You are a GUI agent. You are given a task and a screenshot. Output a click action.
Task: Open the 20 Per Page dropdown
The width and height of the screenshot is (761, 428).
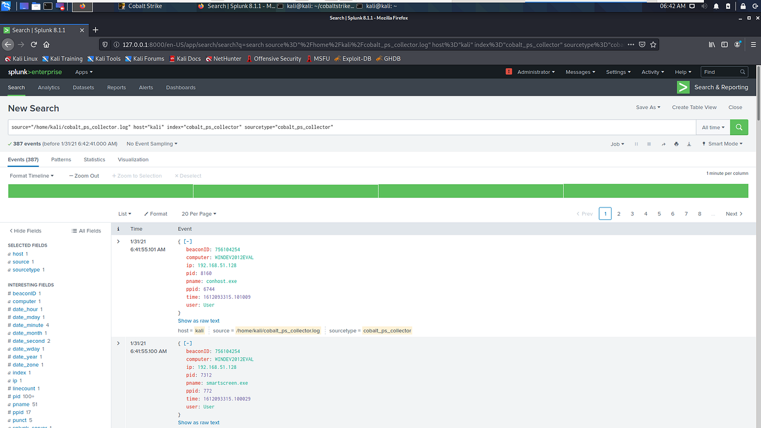pyautogui.click(x=199, y=214)
